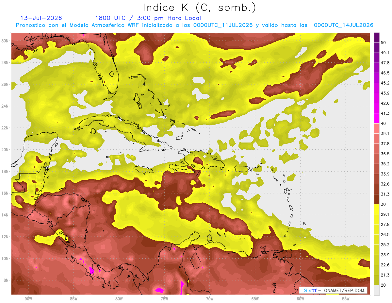Select the latitude label "26N"

(x=5, y=84)
